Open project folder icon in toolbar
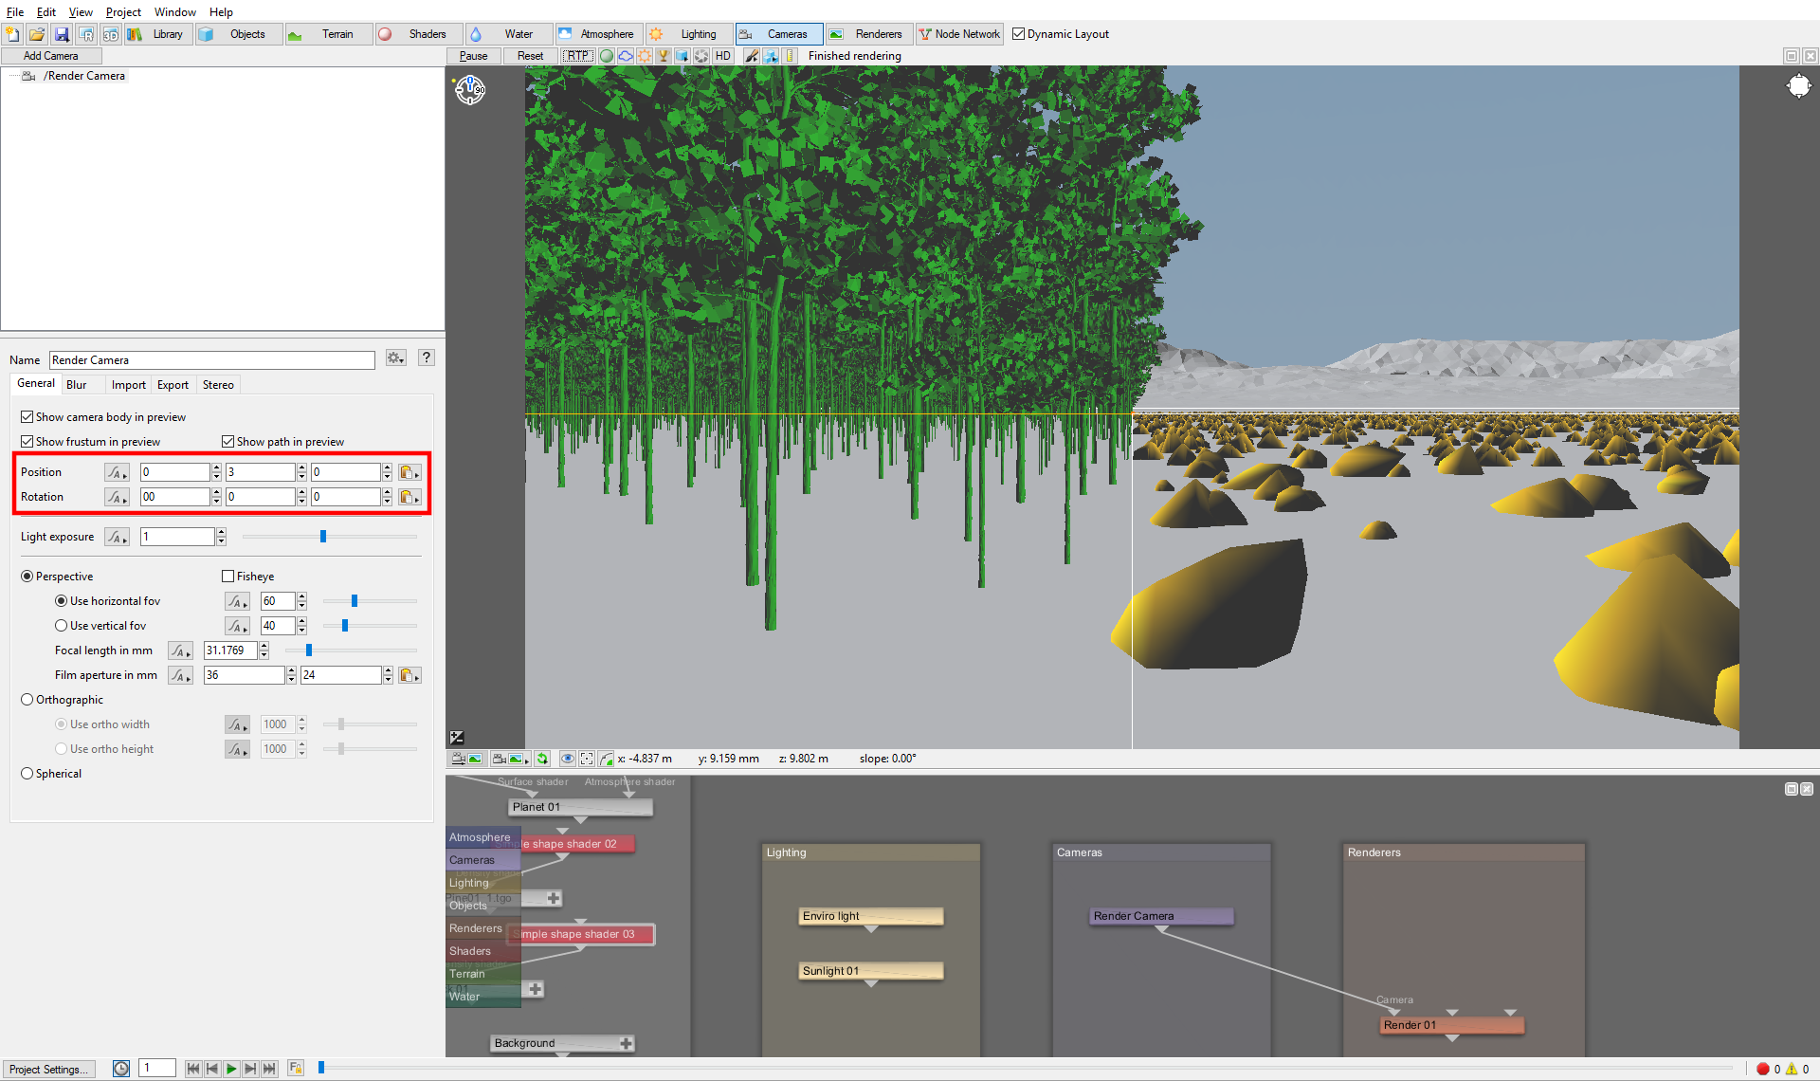Viewport: 1820px width, 1081px height. point(37,34)
